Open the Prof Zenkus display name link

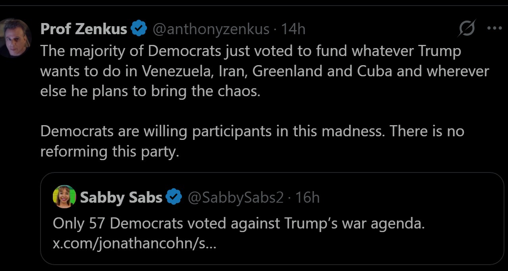tap(83, 29)
